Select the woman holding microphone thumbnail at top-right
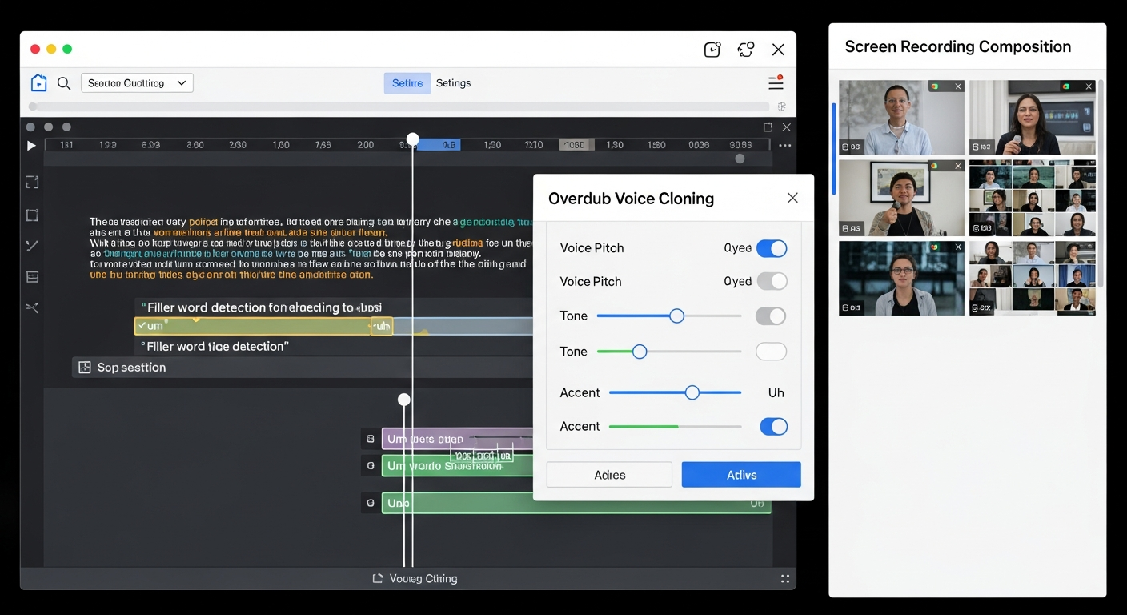 tap(1033, 117)
